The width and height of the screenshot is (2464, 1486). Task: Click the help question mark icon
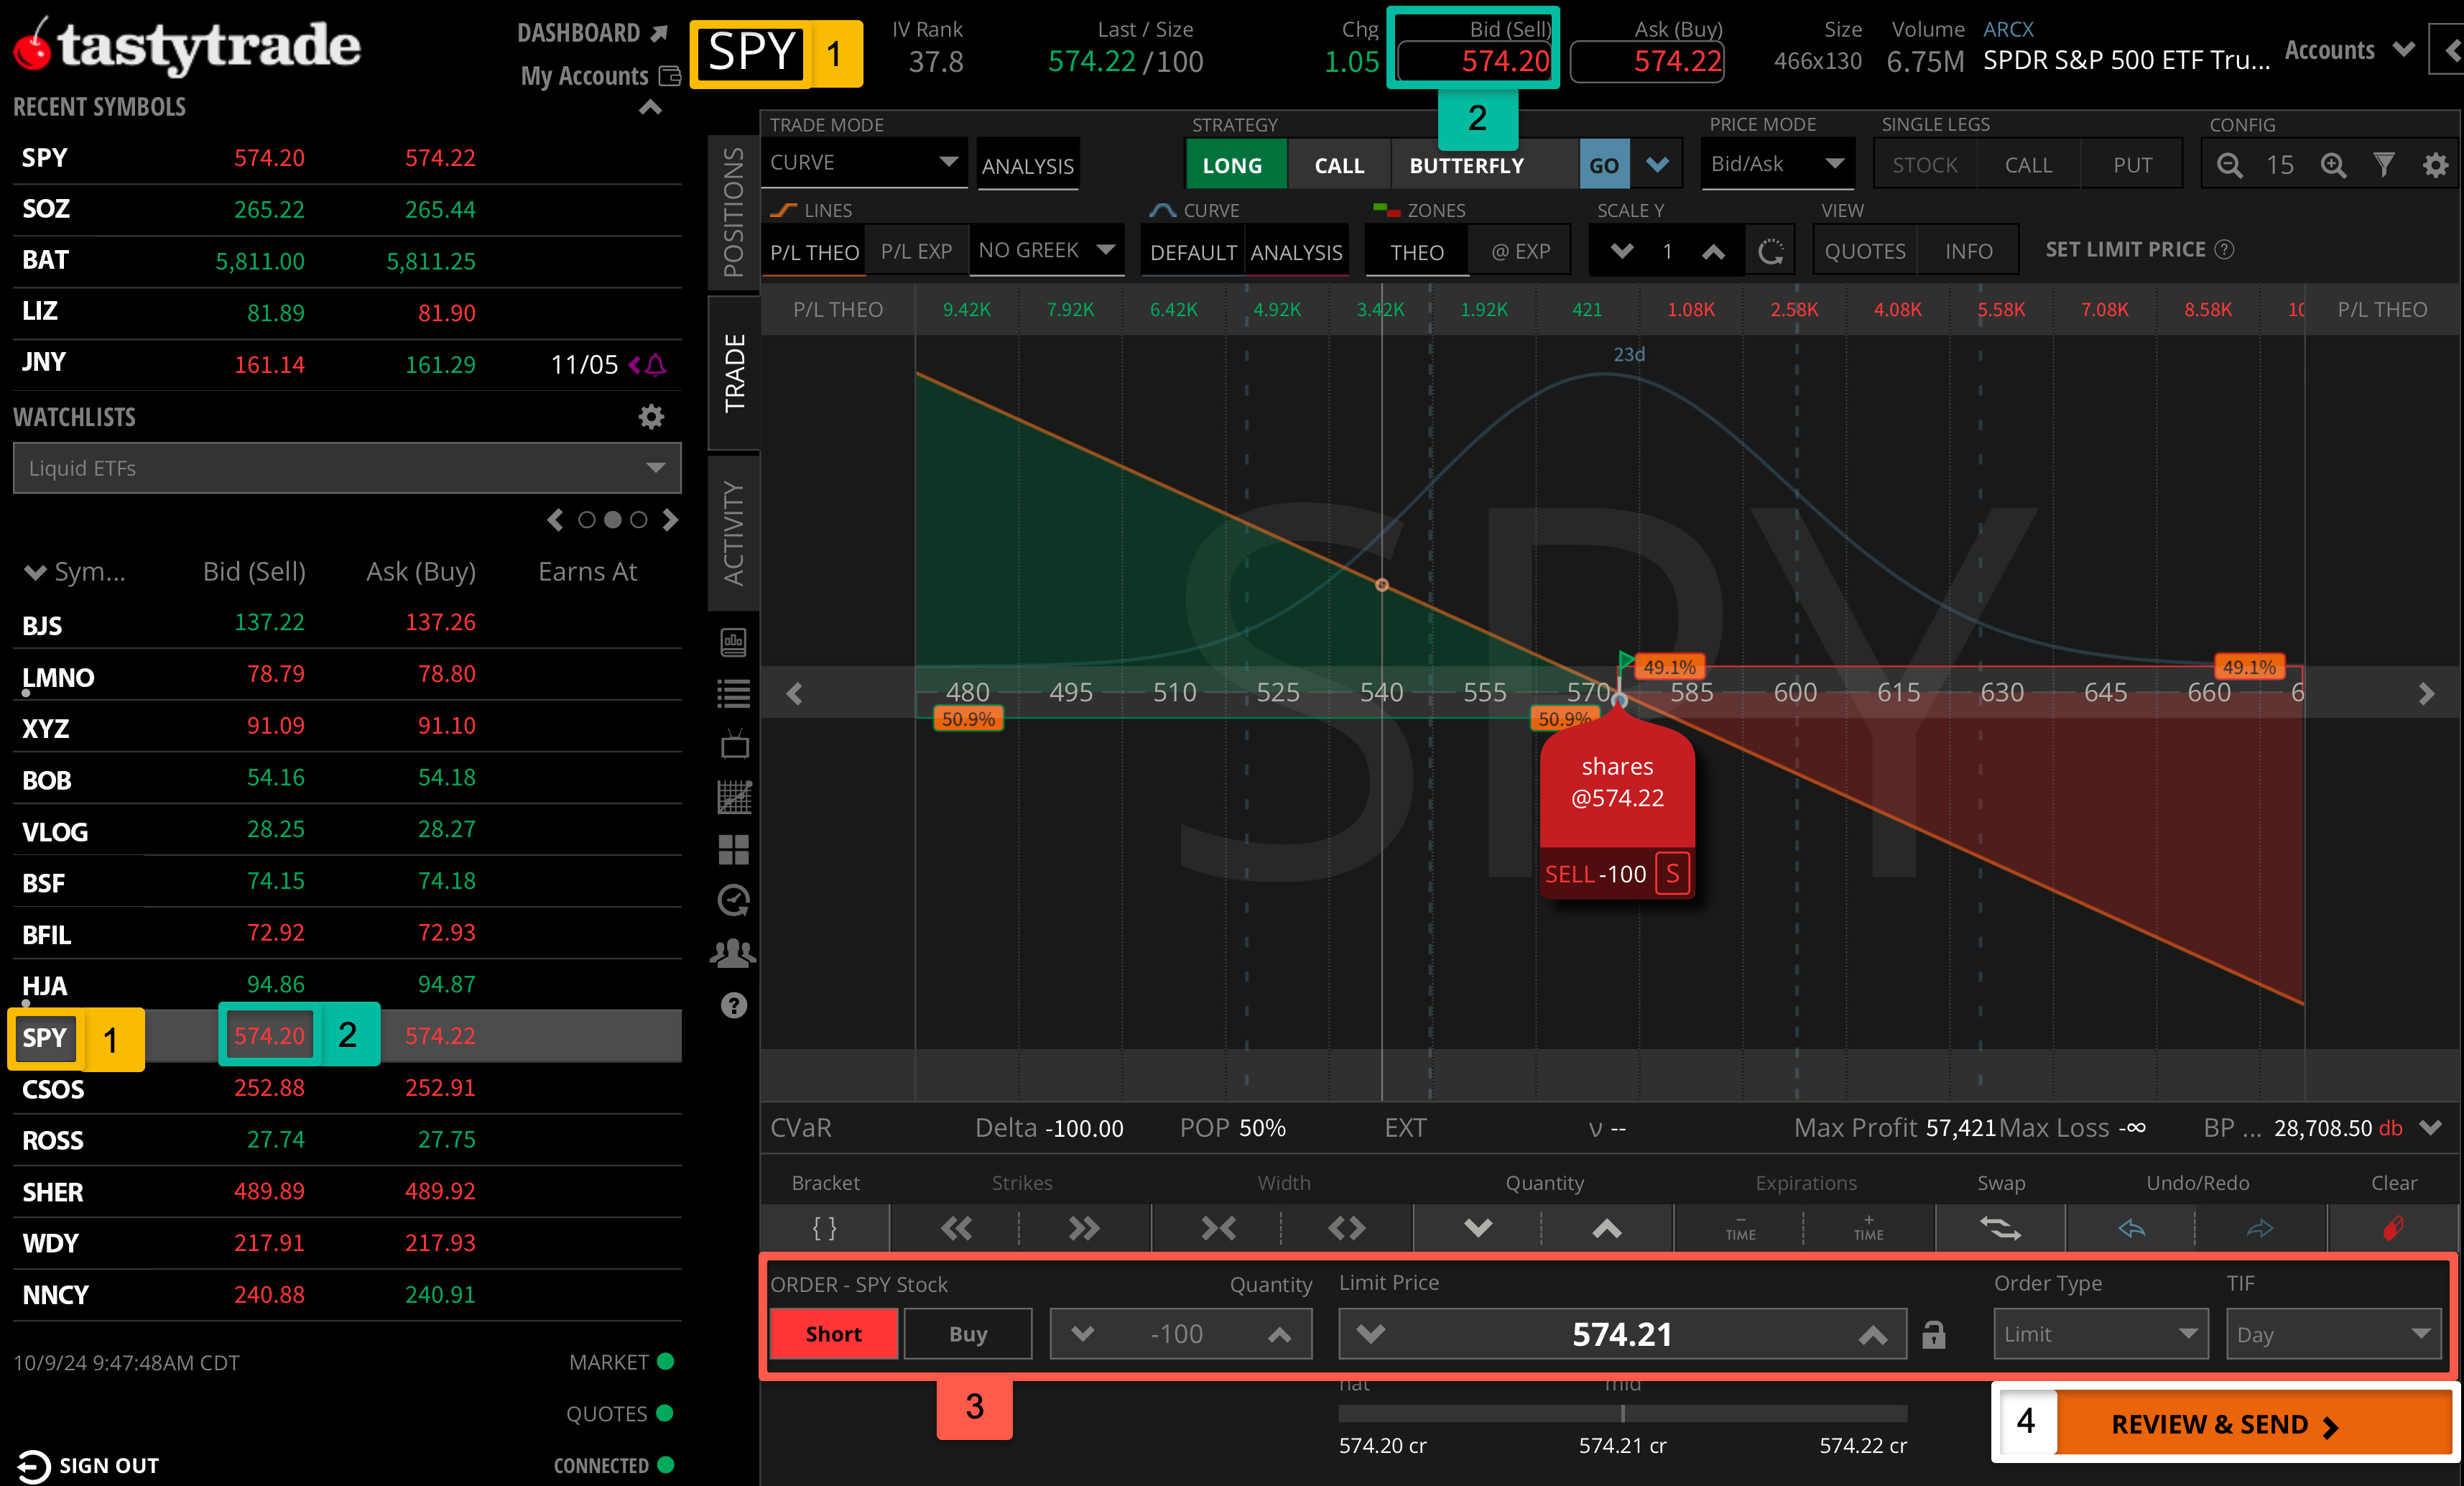[734, 1005]
